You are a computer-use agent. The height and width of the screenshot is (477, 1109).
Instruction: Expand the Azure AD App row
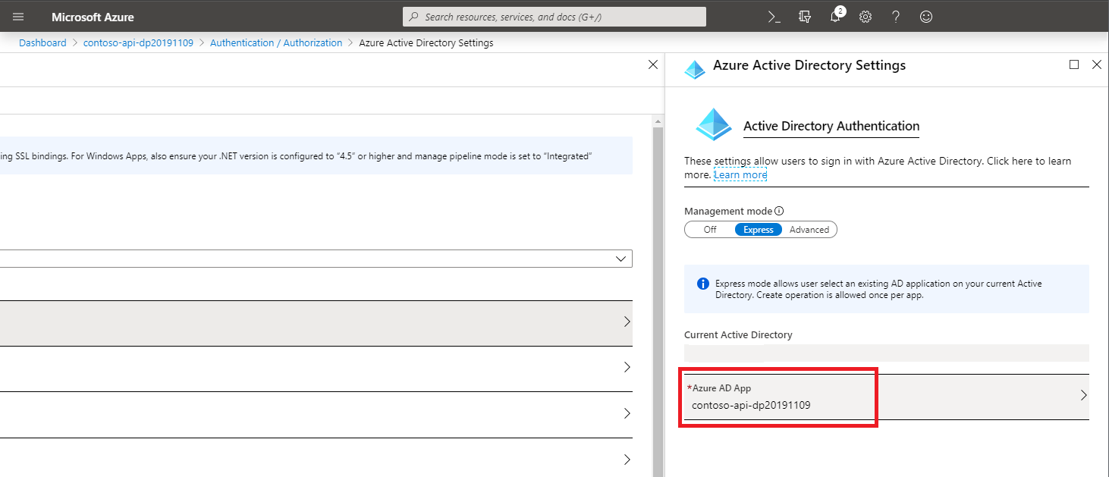(1084, 394)
